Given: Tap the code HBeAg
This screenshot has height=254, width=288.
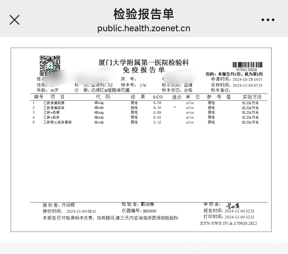Looking at the screenshot, I should tap(99, 113).
